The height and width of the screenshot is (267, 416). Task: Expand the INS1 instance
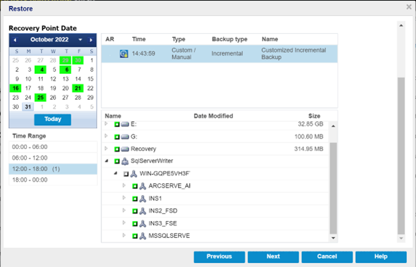click(124, 198)
